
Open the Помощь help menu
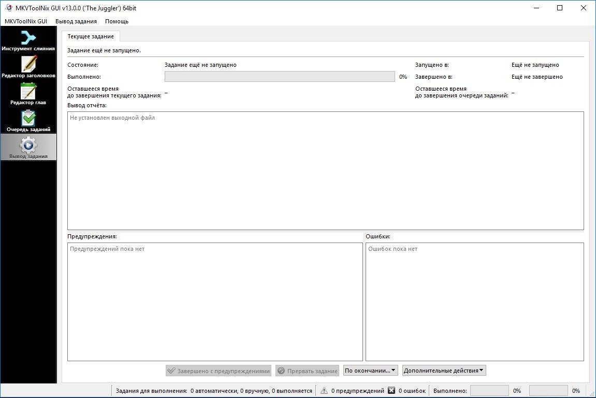coord(117,21)
